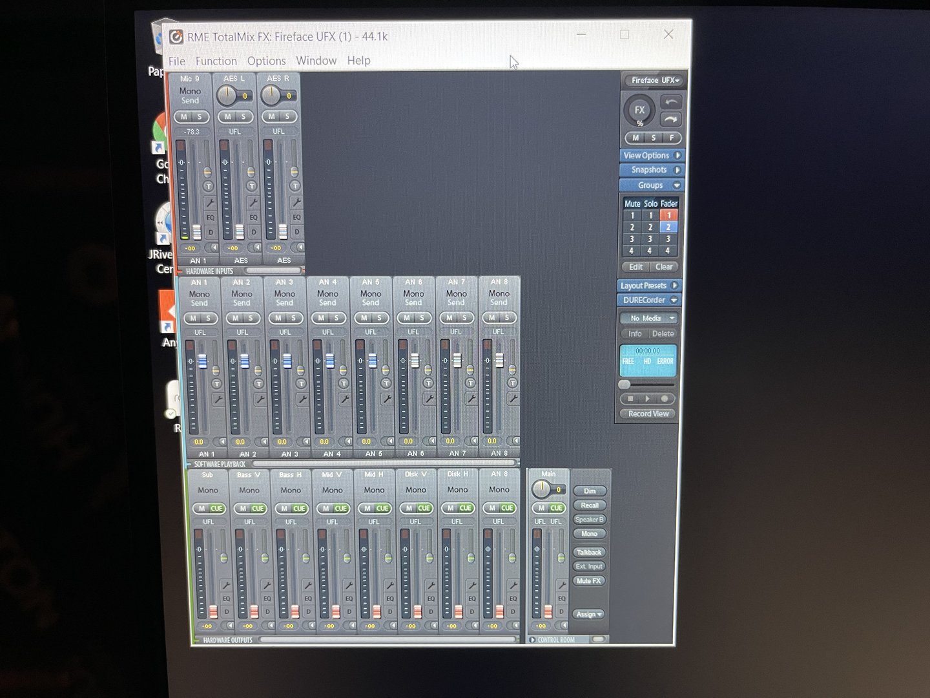
Task: Mute software playback channel AN 2
Action: [x=235, y=318]
